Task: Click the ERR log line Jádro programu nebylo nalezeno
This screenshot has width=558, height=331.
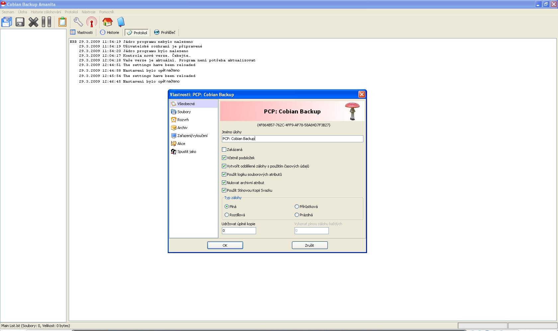Action: 131,42
